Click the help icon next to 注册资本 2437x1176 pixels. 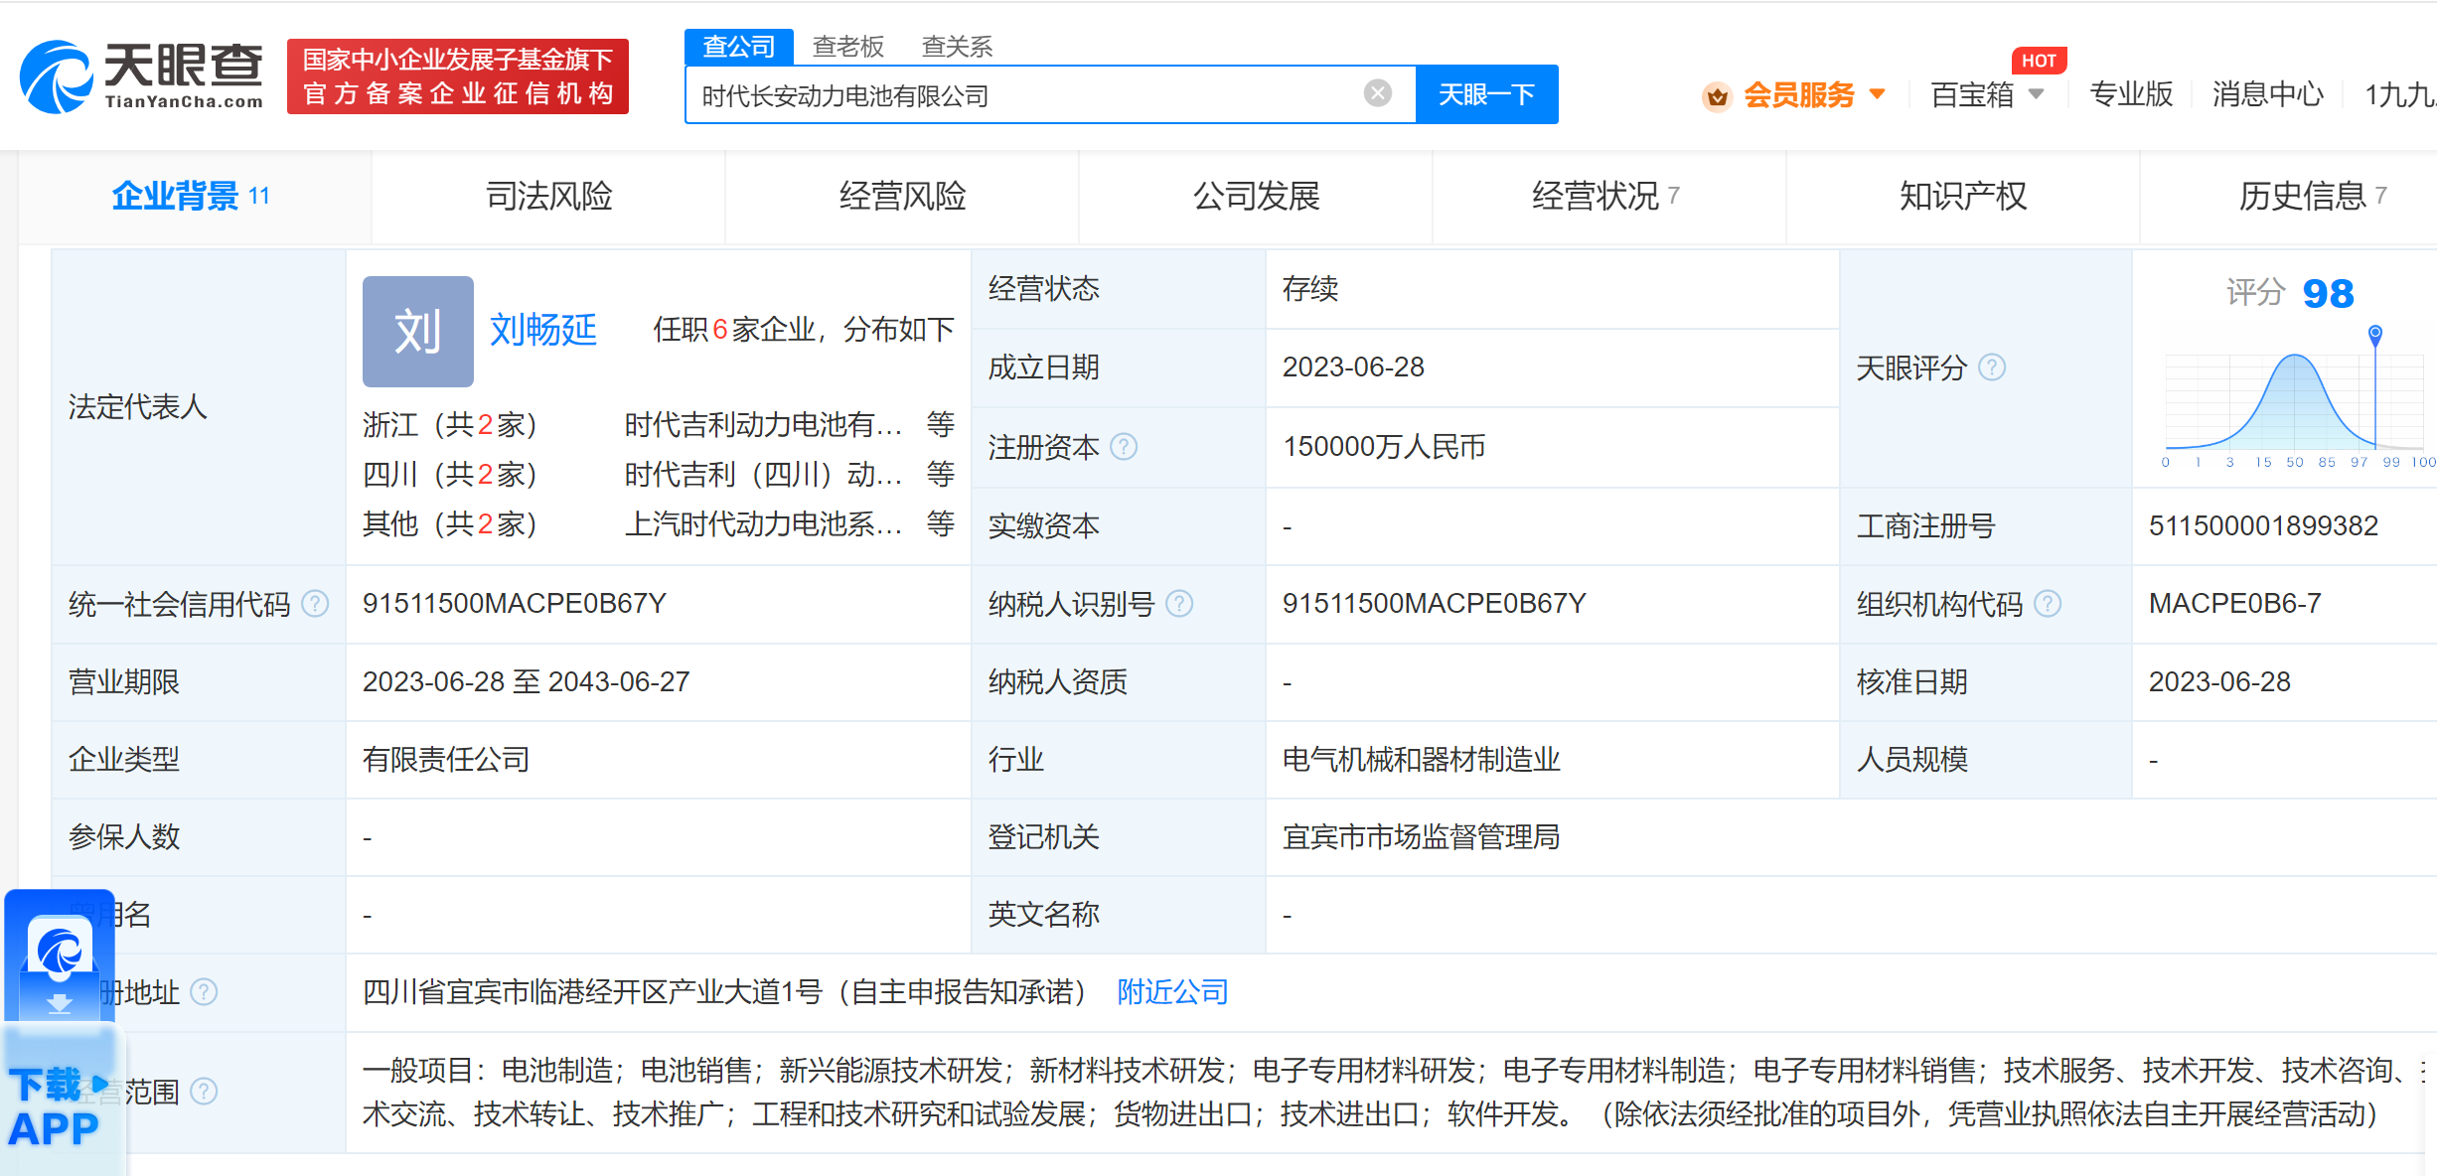[1124, 447]
